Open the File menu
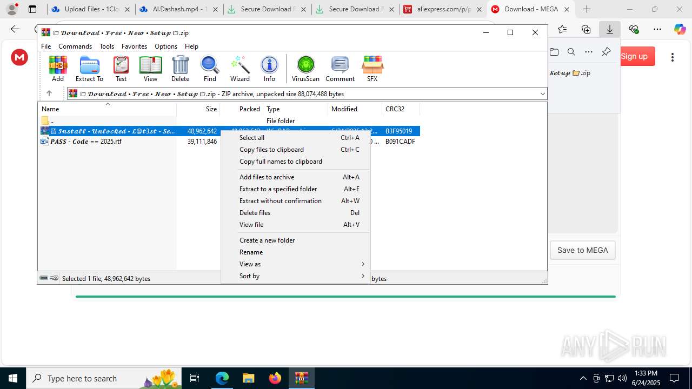This screenshot has height=389, width=692. 46,46
